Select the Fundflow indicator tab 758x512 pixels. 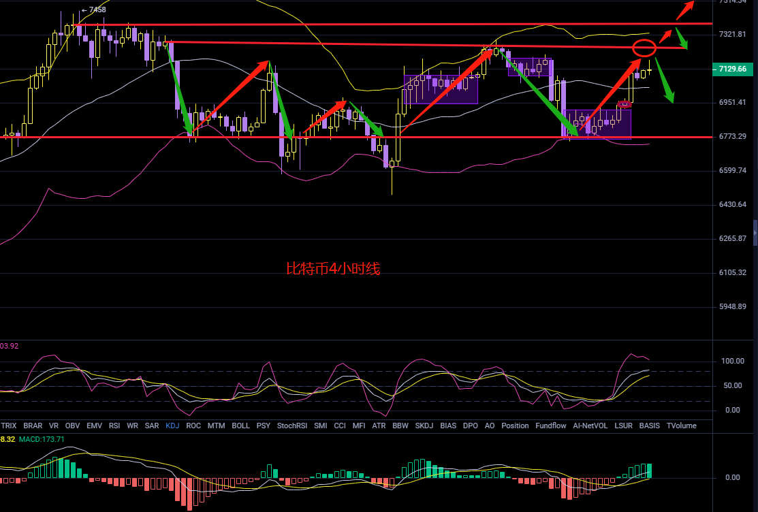(550, 426)
